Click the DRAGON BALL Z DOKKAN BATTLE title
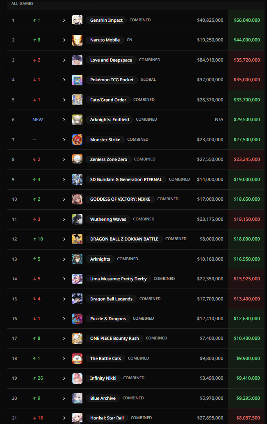Viewport: 267px width, 424px height. (x=124, y=239)
